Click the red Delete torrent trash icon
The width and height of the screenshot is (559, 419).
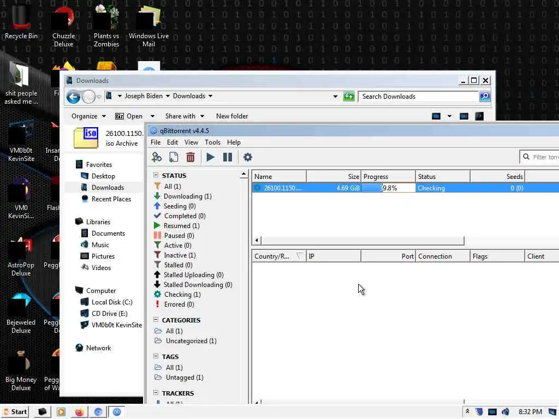(x=191, y=157)
